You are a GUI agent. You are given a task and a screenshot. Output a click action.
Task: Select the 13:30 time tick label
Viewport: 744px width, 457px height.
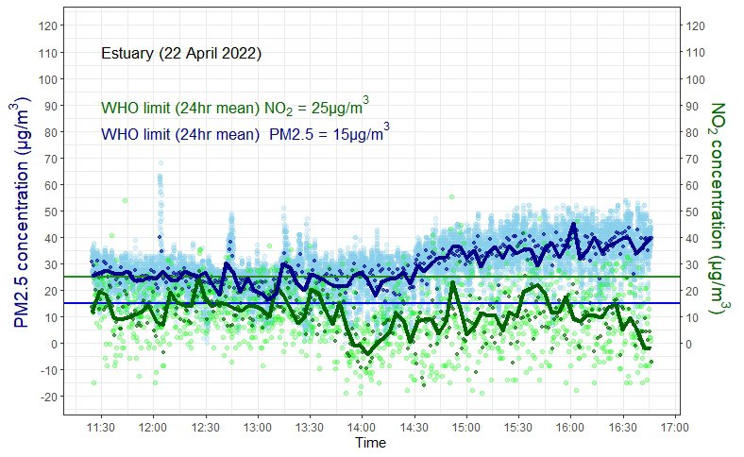[x=309, y=426]
